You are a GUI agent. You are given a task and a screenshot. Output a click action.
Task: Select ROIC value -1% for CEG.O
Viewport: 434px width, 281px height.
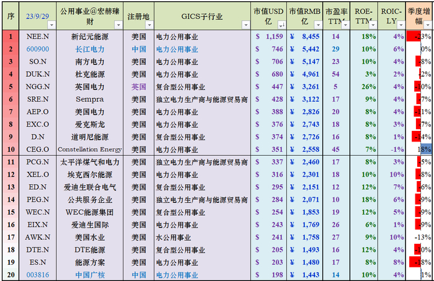tap(392, 149)
